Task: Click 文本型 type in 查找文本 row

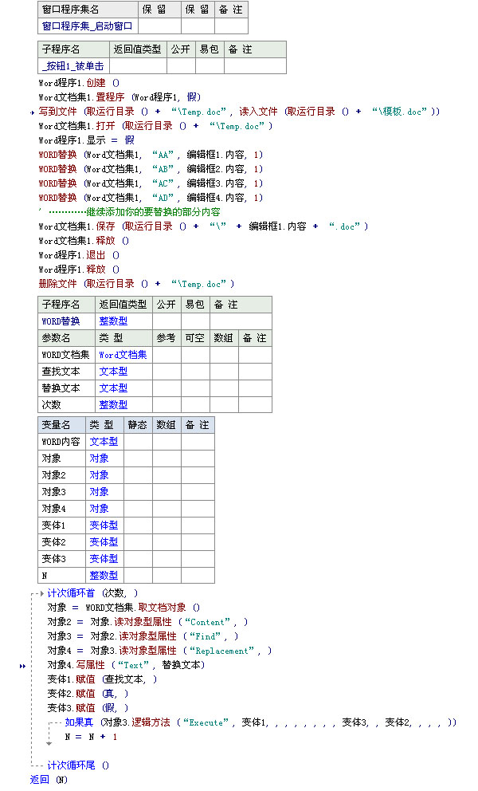Action: point(123,372)
